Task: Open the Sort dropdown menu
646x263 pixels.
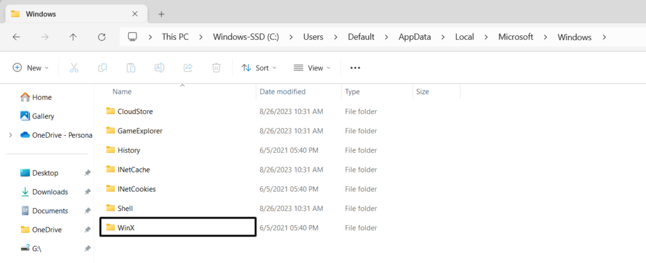Action: 259,68
